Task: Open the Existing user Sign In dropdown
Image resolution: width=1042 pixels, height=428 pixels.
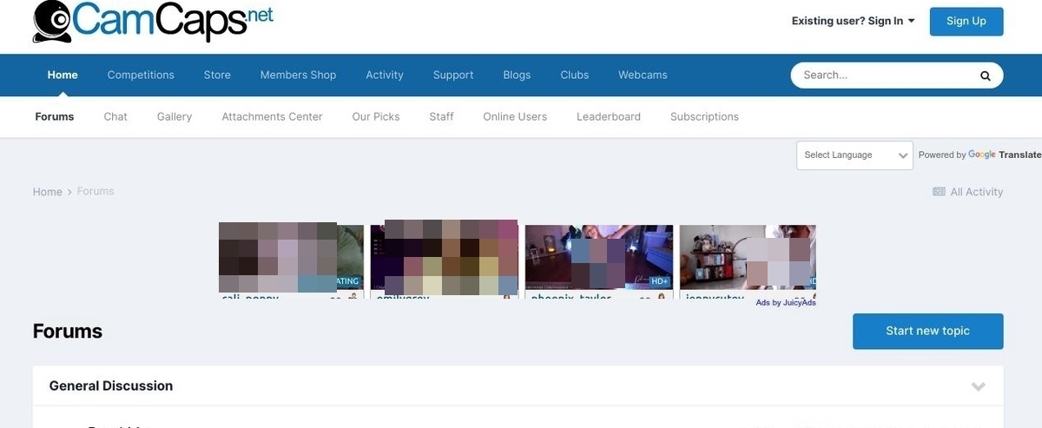Action: tap(853, 21)
